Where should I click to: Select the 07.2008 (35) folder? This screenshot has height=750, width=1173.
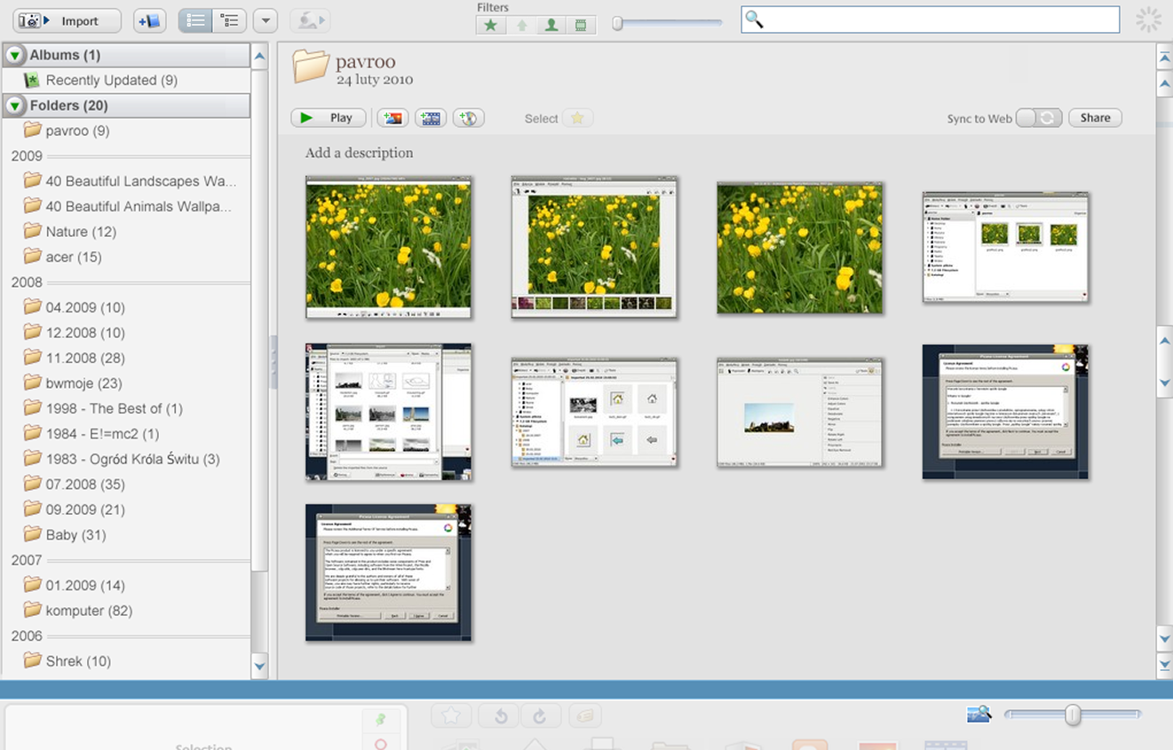(85, 485)
